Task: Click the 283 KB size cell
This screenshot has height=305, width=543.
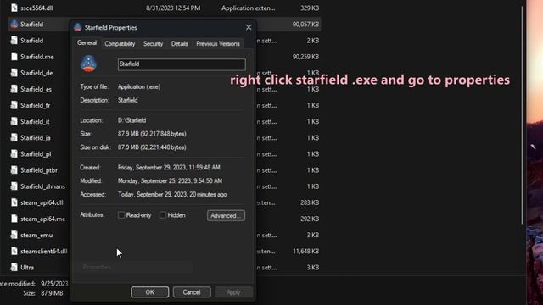Action: pyautogui.click(x=310, y=202)
